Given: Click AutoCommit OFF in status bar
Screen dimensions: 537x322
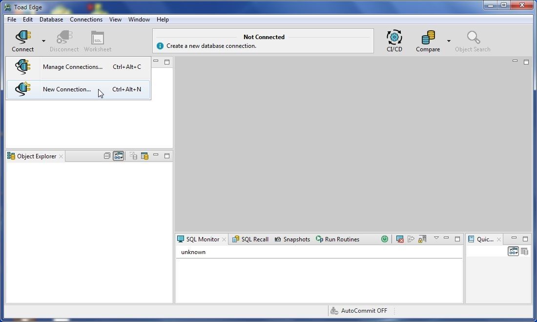Looking at the screenshot, I should click(x=364, y=311).
